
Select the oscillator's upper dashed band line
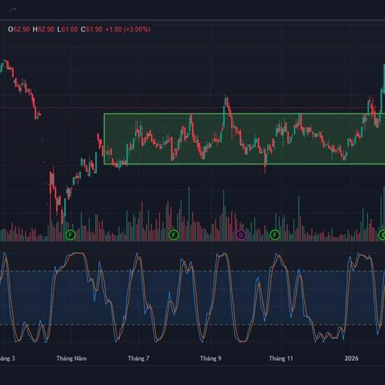click(193, 271)
